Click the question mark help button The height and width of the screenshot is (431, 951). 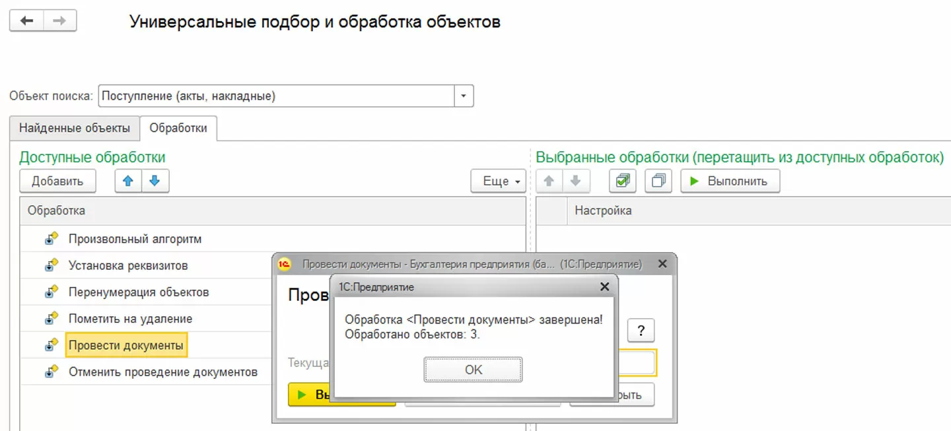click(x=641, y=330)
